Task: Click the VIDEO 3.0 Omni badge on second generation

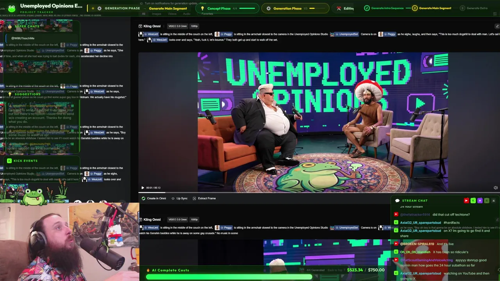Action: tap(177, 219)
